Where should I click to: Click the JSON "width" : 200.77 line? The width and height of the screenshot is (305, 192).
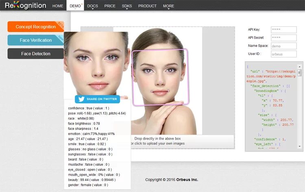click(x=278, y=120)
